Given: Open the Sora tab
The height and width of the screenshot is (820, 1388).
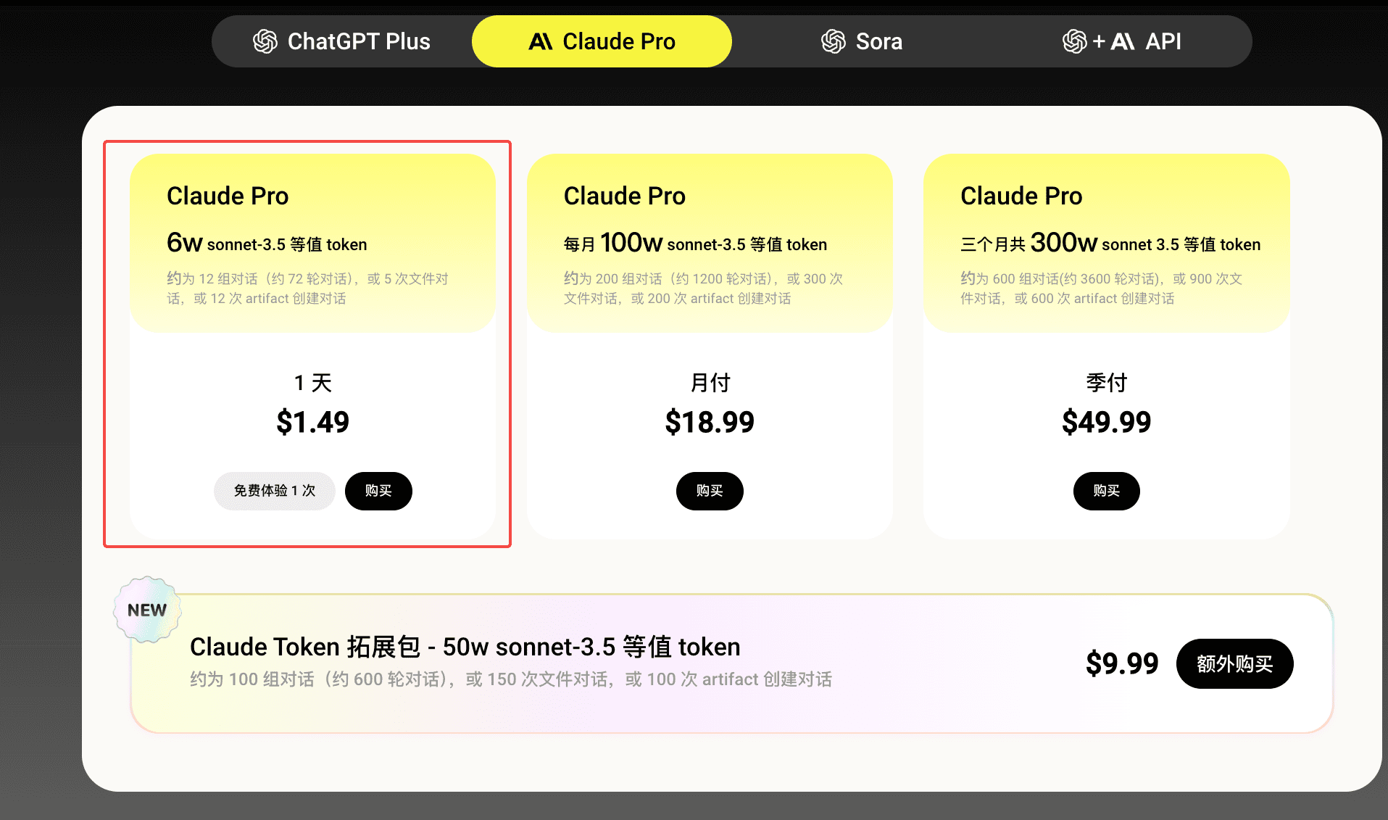Looking at the screenshot, I should click(x=862, y=41).
